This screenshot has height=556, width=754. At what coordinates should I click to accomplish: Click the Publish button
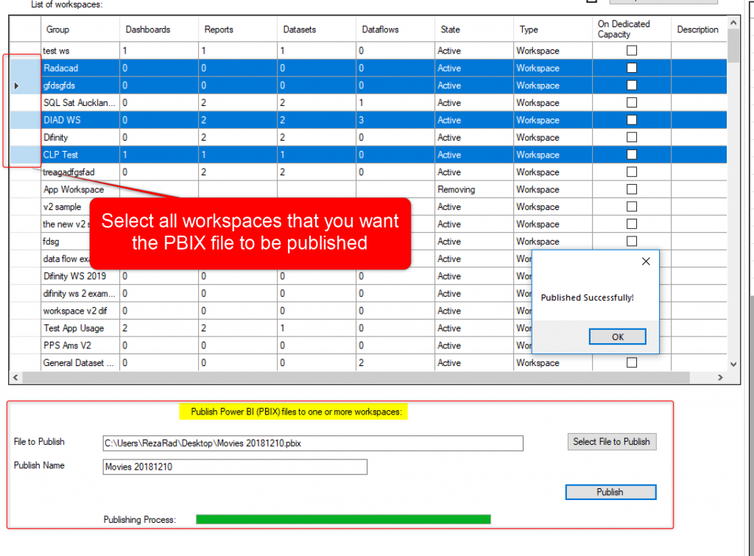coord(610,492)
